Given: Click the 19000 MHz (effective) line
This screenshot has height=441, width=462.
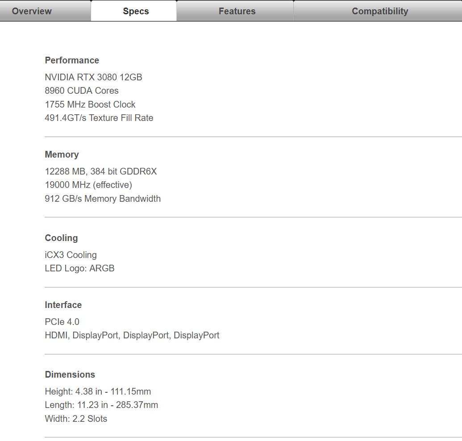Looking at the screenshot, I should (x=88, y=185).
